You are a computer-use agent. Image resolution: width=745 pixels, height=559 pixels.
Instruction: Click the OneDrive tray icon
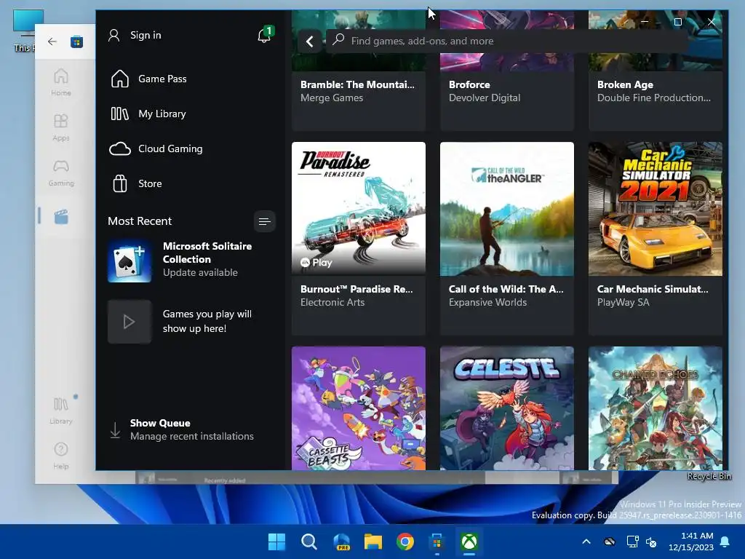(610, 542)
